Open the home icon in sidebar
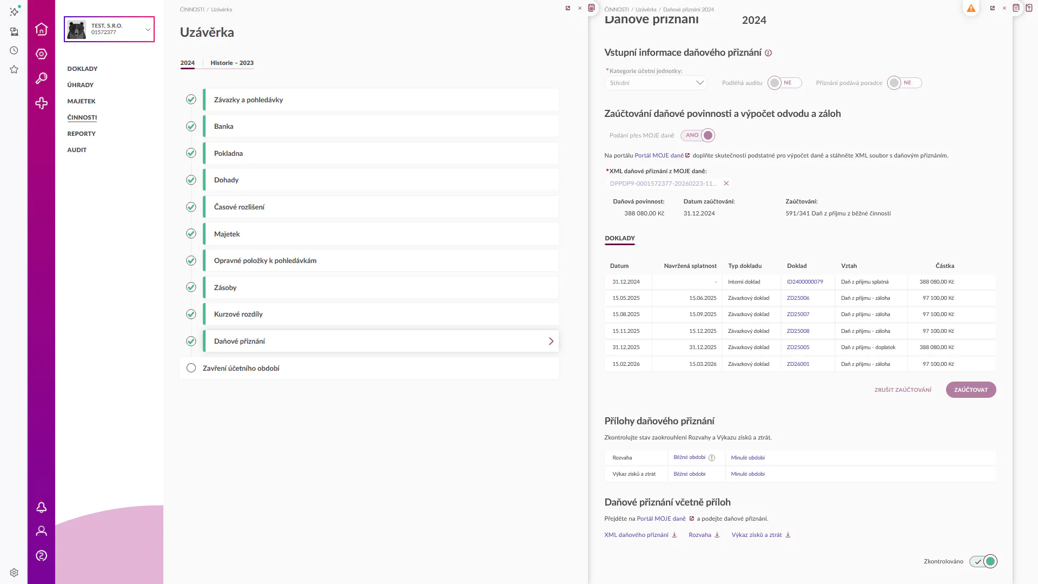The height and width of the screenshot is (584, 1038). pyautogui.click(x=41, y=29)
